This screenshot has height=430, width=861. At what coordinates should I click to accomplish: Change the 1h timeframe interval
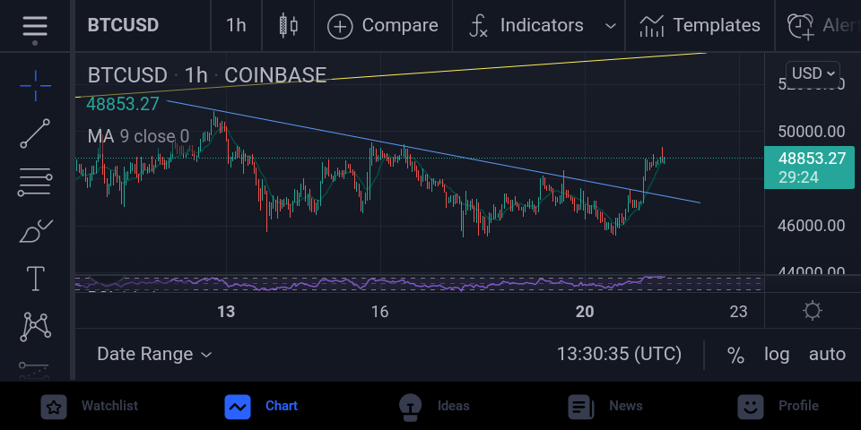coord(236,26)
